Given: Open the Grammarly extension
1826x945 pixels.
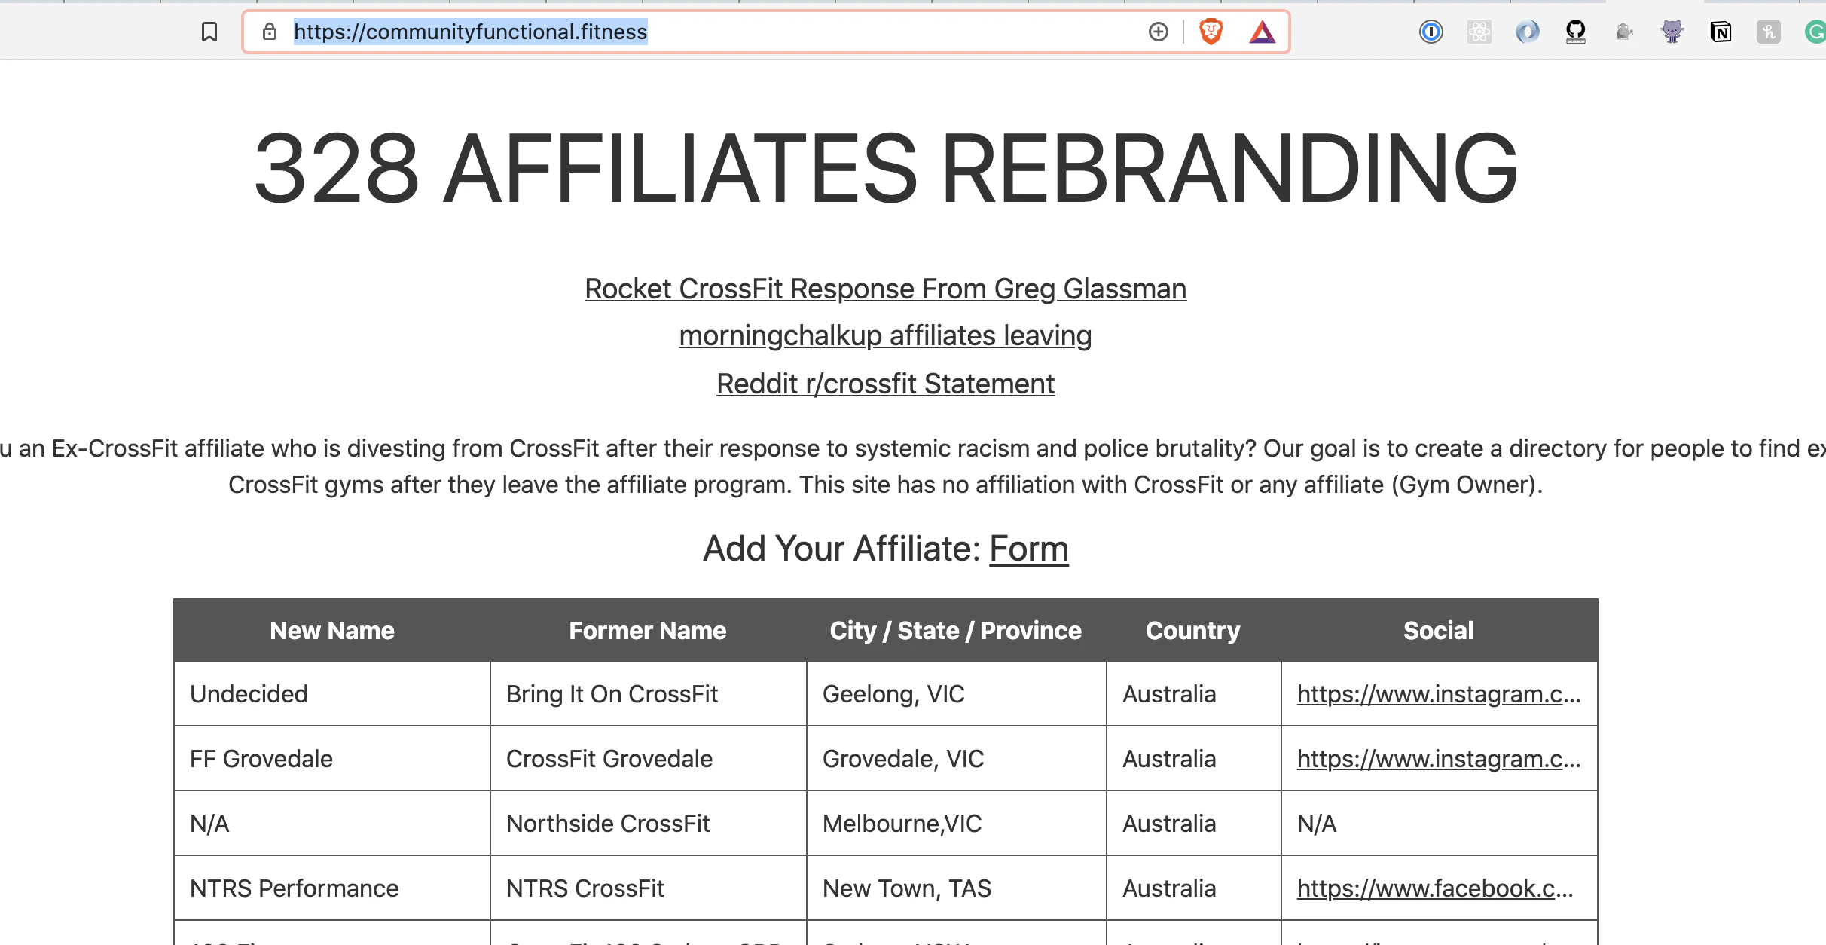Looking at the screenshot, I should coord(1815,32).
